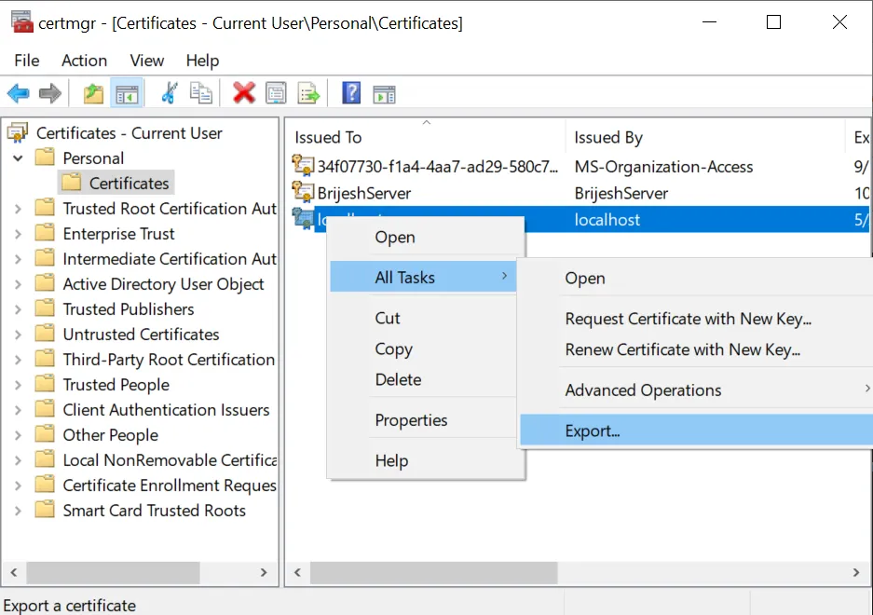Screen dimensions: 873x615
Task: Sort by the Issued By column header
Action: pos(608,138)
